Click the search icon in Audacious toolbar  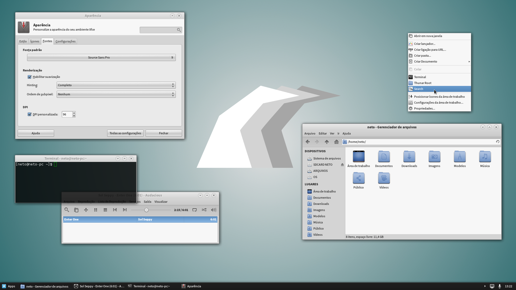point(67,210)
